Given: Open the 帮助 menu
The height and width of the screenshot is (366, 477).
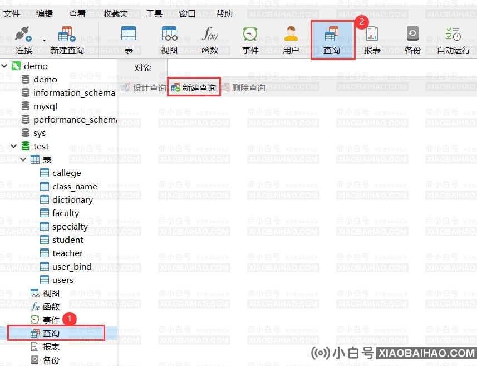Looking at the screenshot, I should click(x=224, y=14).
